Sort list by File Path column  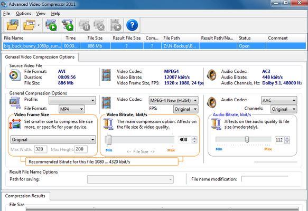(x=180, y=38)
